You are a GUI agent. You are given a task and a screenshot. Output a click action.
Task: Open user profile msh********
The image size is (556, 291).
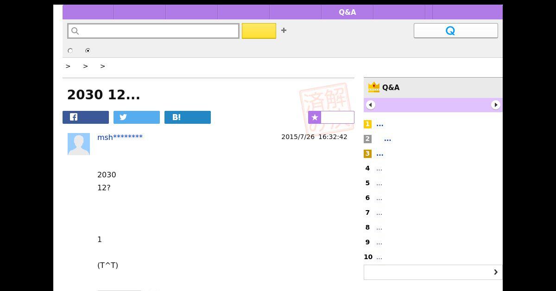[x=120, y=137]
